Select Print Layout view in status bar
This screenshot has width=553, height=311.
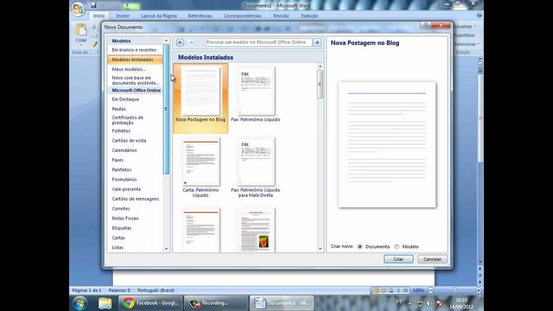(376, 291)
